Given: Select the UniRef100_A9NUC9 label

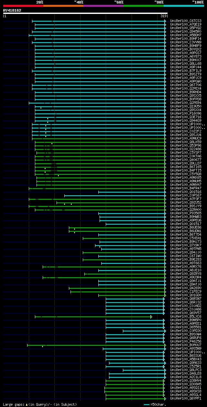Looking at the screenshot, I should click(x=186, y=139).
